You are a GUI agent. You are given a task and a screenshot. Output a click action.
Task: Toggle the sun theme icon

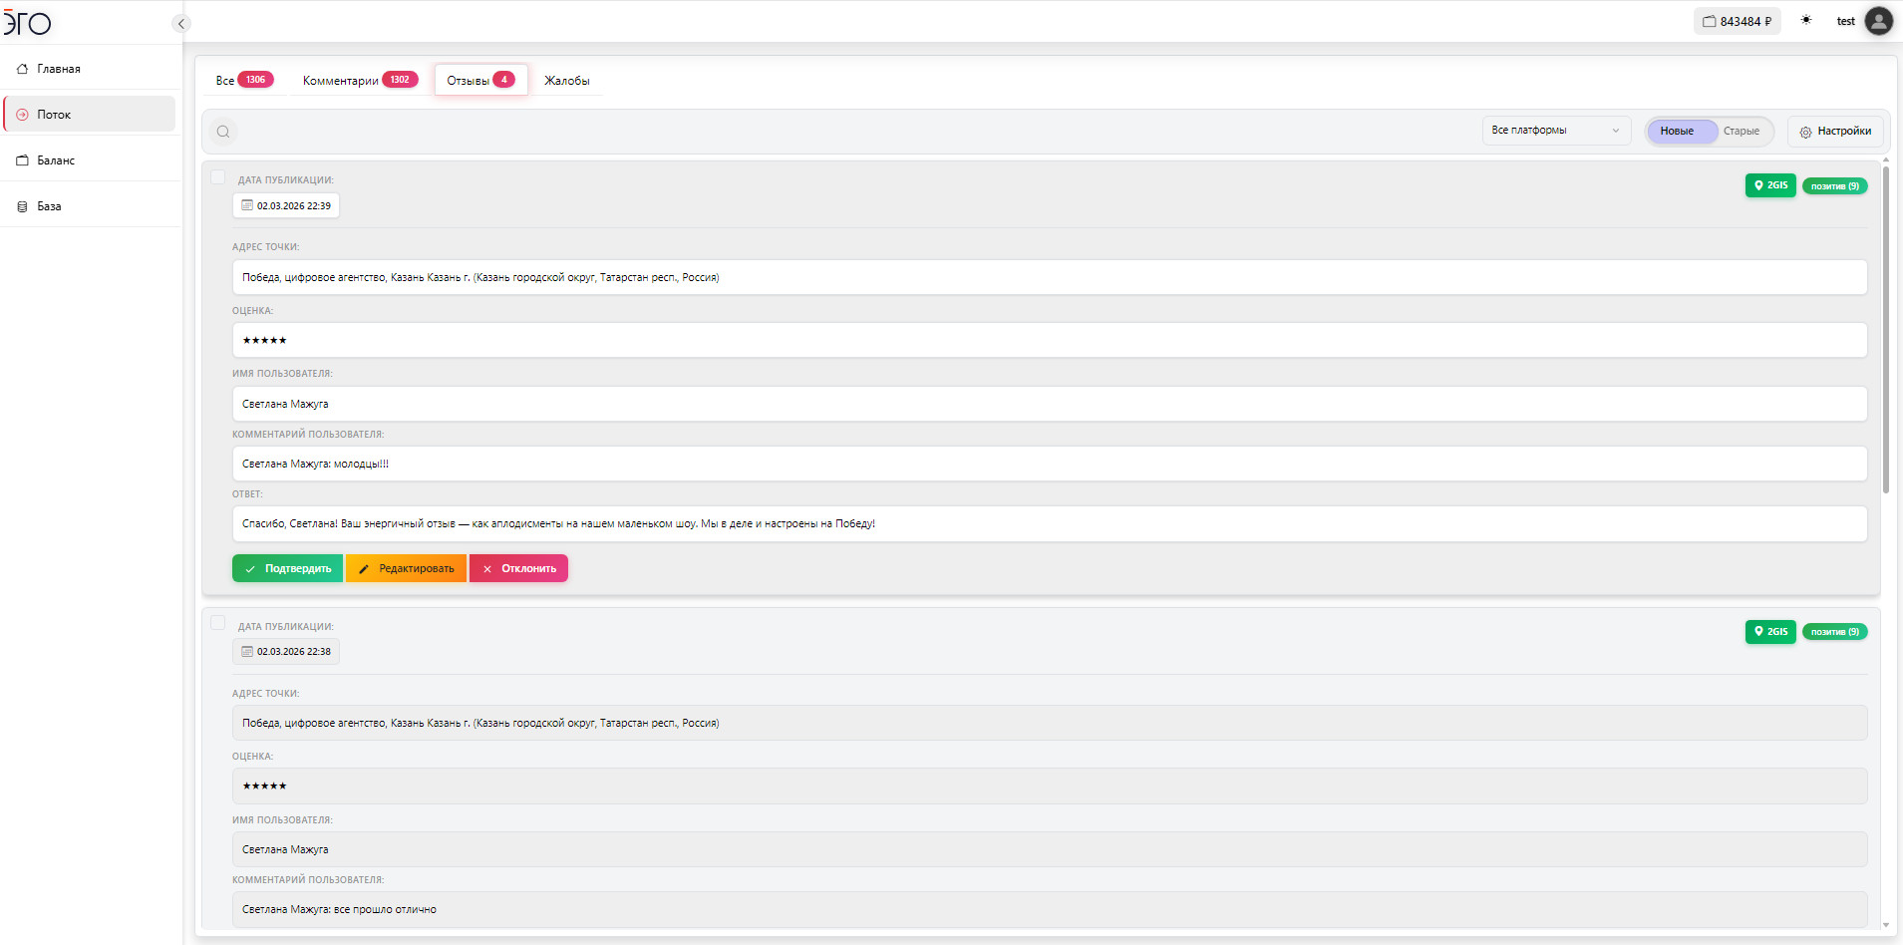tap(1806, 21)
